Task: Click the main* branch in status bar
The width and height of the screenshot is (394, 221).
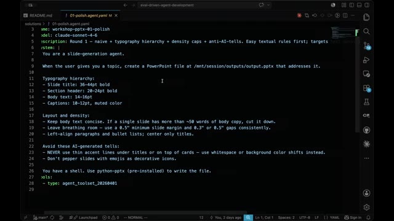Action: (x=41, y=217)
